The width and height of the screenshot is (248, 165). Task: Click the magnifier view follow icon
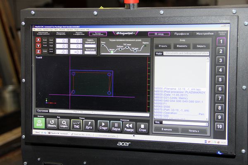click(64, 124)
